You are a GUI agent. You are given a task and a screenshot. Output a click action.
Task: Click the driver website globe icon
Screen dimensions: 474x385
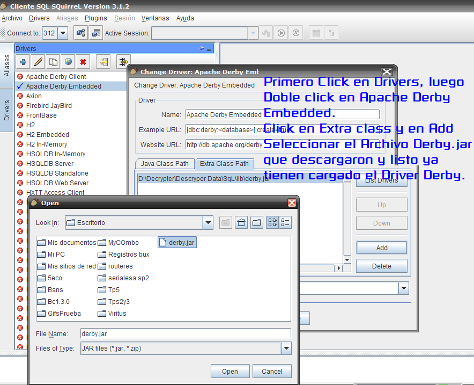pyautogui.click(x=68, y=62)
